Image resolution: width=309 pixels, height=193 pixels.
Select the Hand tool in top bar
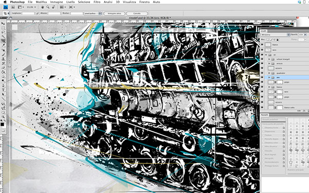(x=42, y=7)
